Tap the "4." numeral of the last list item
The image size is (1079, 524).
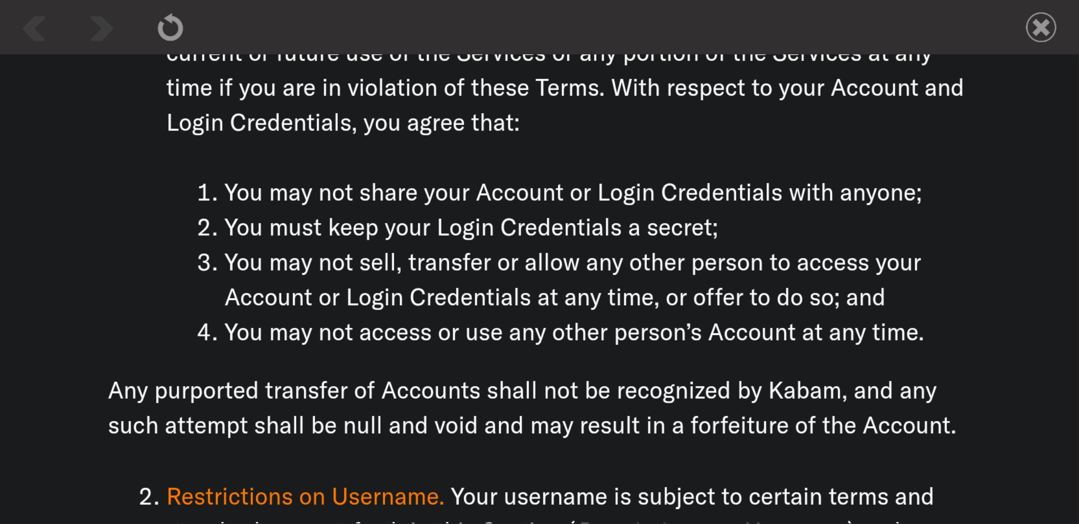207,333
